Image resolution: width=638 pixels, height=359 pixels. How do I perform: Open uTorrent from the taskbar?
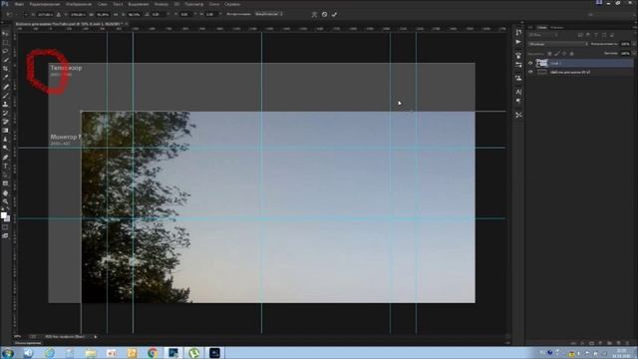click(194, 353)
